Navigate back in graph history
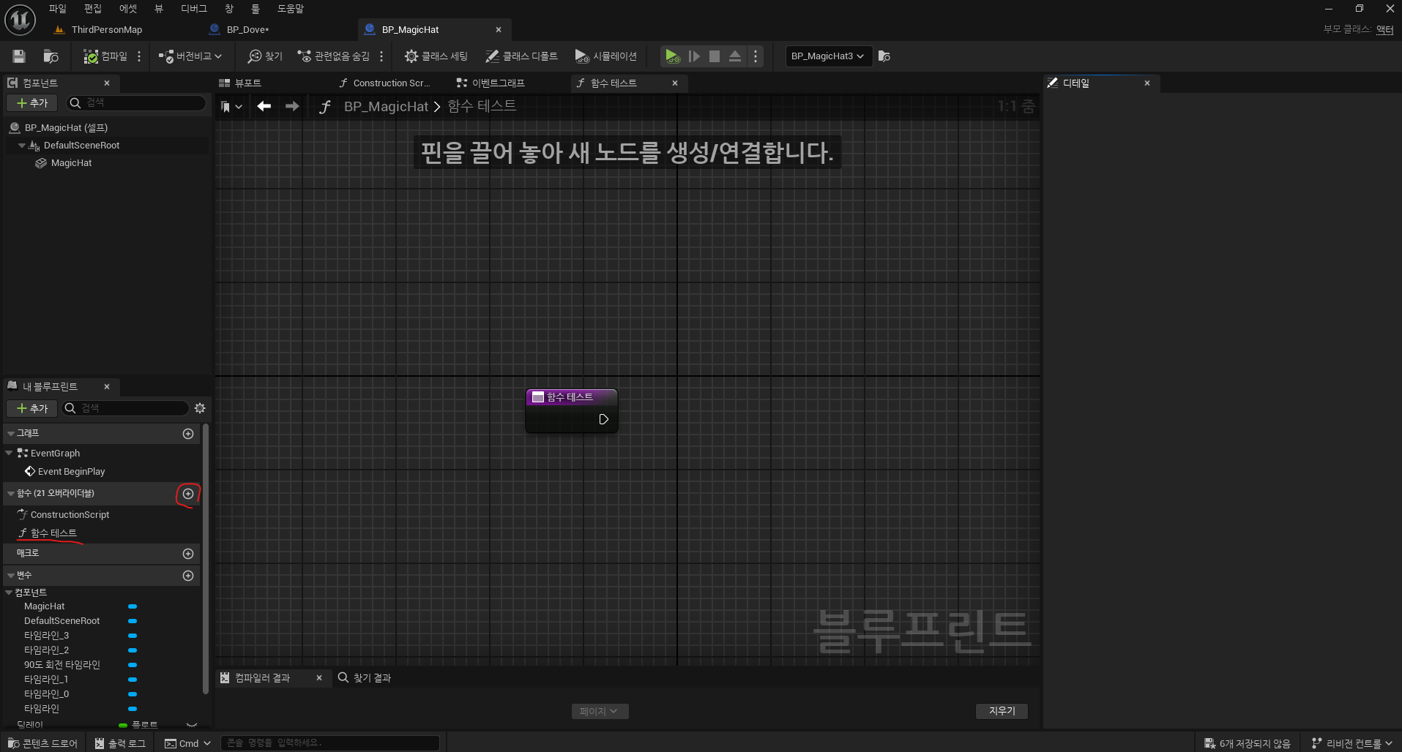The height and width of the screenshot is (752, 1402). 264,107
